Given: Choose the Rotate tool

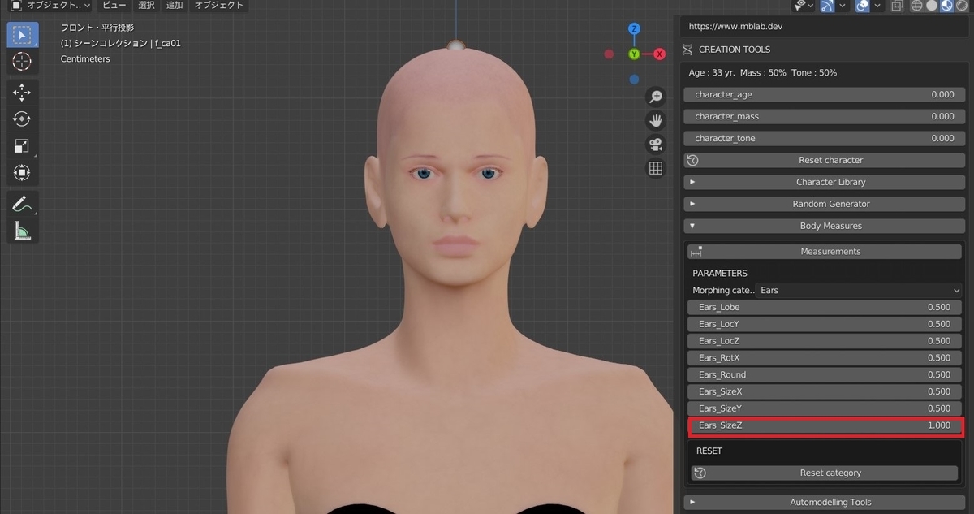Looking at the screenshot, I should click(x=22, y=119).
